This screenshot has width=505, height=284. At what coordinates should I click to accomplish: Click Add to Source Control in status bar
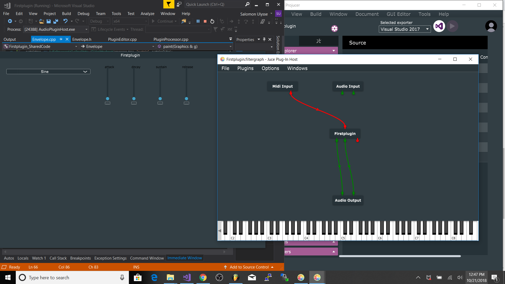pyautogui.click(x=249, y=267)
